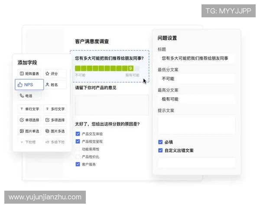Click the image icon beside 图片单选
Image resolution: width=260 pixels, height=208 pixels.
[22, 131]
